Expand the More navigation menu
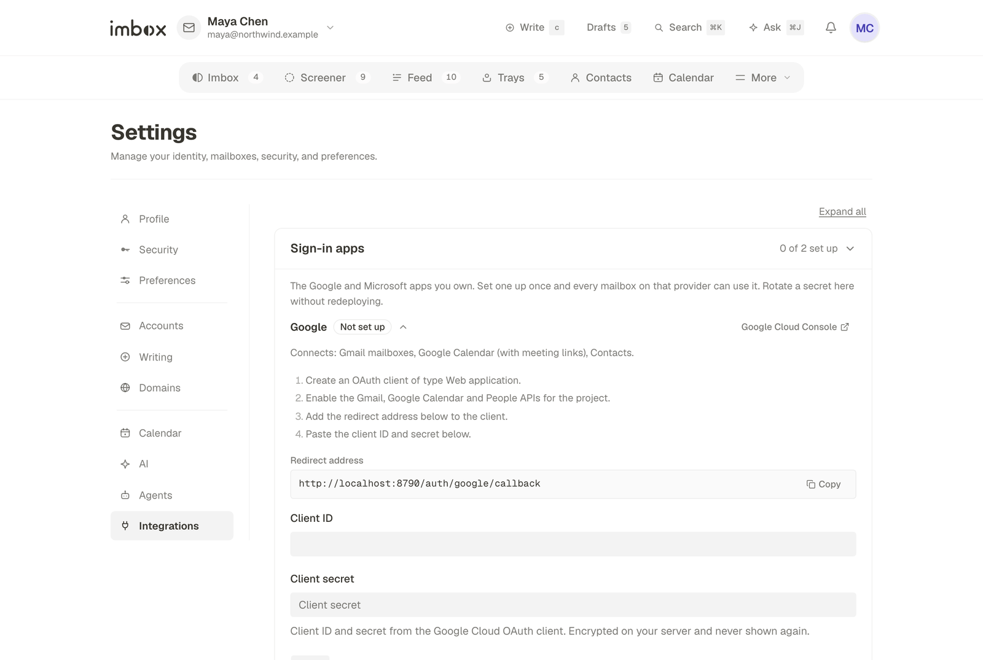 click(x=762, y=77)
